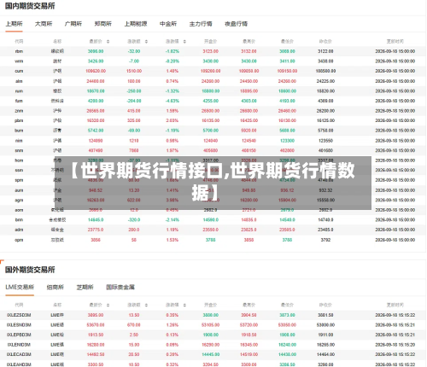Sort foreign exchange table by 最新价 arrows
This screenshot has height=367, width=427.
(x=108, y=305)
